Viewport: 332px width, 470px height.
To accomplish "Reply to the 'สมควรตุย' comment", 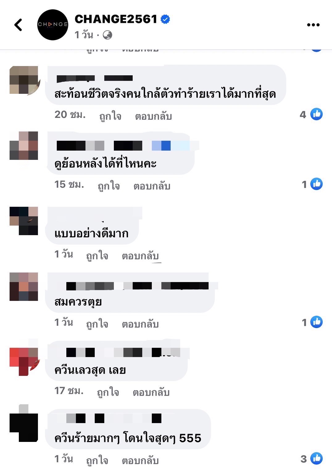I will [x=140, y=324].
